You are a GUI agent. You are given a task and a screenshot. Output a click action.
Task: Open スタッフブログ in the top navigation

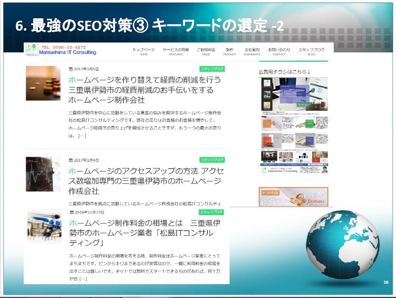tap(311, 51)
